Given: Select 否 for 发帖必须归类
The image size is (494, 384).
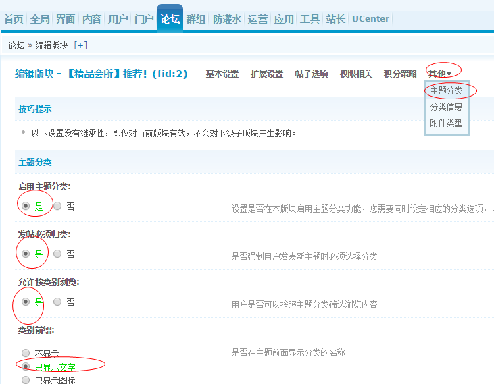Looking at the screenshot, I should 57,254.
